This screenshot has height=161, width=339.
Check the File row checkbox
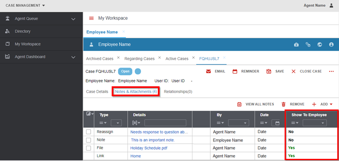tap(89, 148)
